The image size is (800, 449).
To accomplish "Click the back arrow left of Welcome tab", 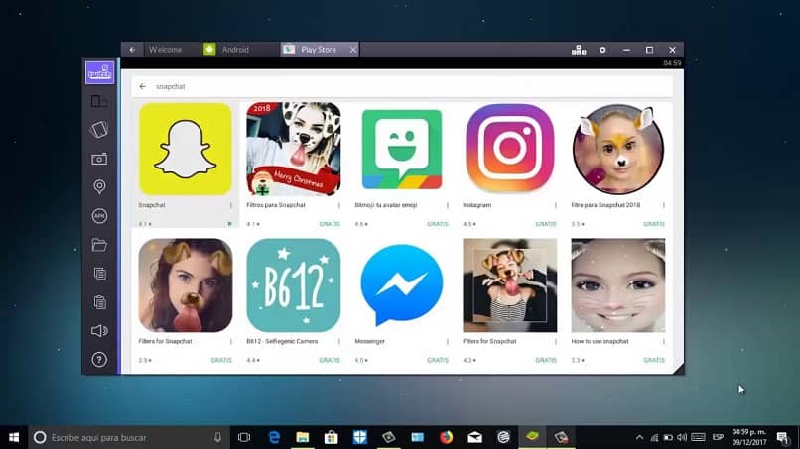I will click(132, 50).
